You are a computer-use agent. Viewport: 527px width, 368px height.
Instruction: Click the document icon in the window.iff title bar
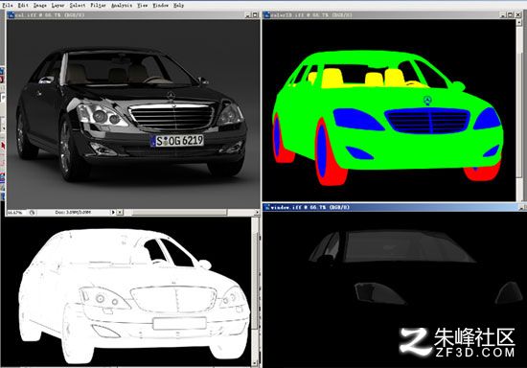(267, 207)
